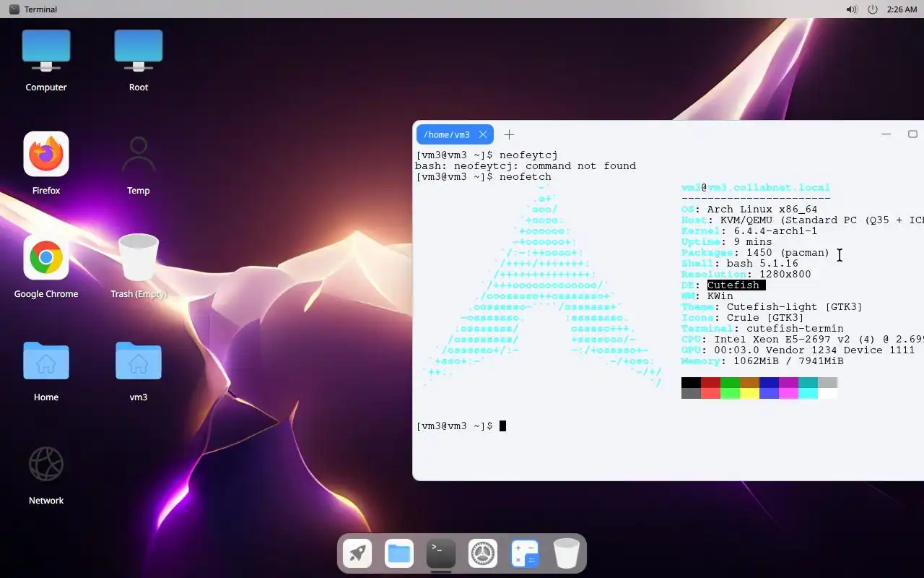Open the power icon in top bar
The height and width of the screenshot is (578, 924).
tap(873, 9)
